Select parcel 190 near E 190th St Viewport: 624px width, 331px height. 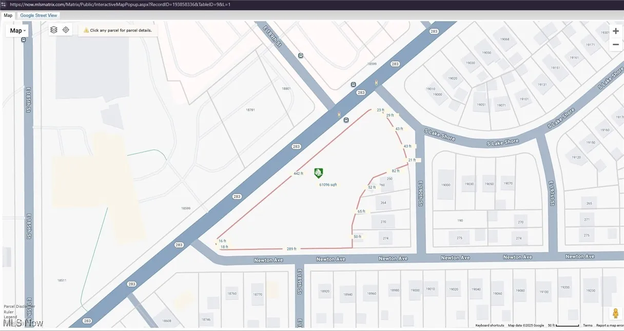460,221
